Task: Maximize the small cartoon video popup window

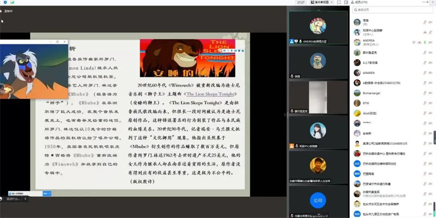Action: tap(58, 42)
